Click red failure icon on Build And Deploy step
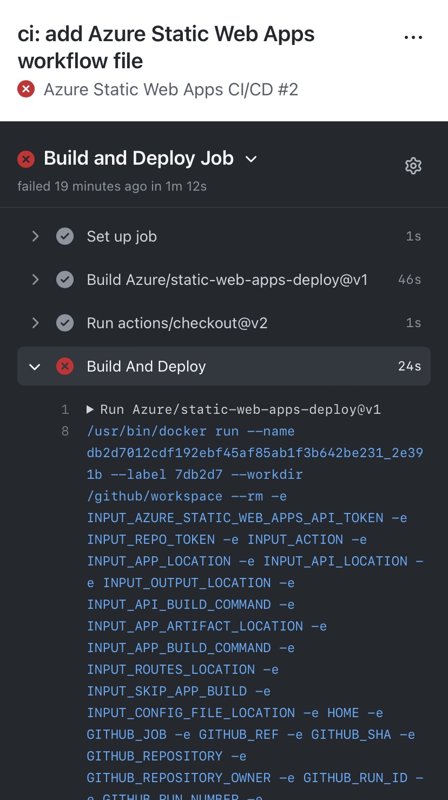The height and width of the screenshot is (800, 448). click(x=65, y=366)
